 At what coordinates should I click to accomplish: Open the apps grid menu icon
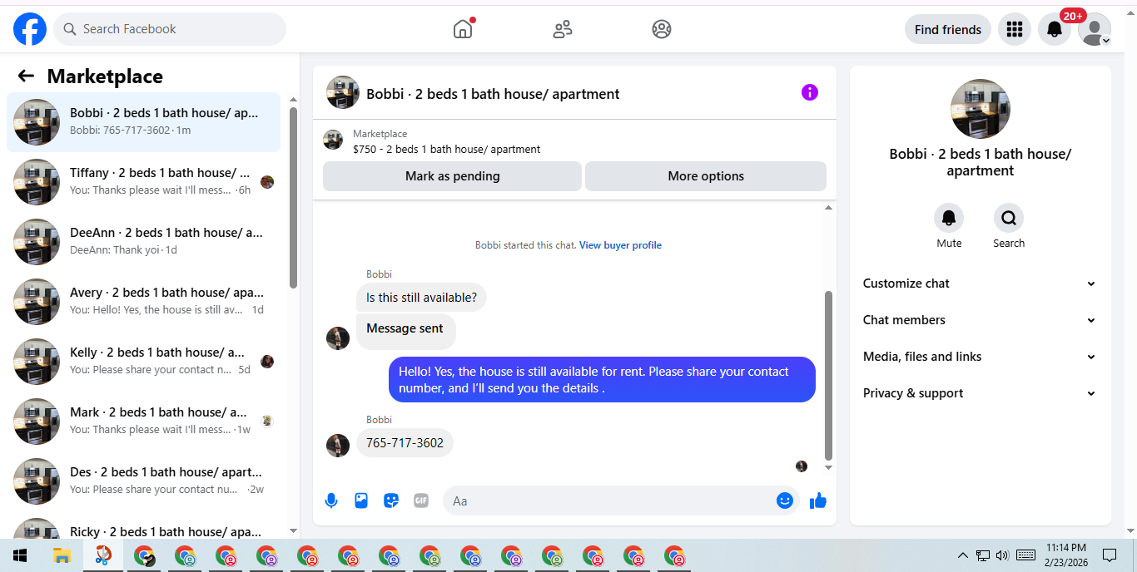(1015, 29)
